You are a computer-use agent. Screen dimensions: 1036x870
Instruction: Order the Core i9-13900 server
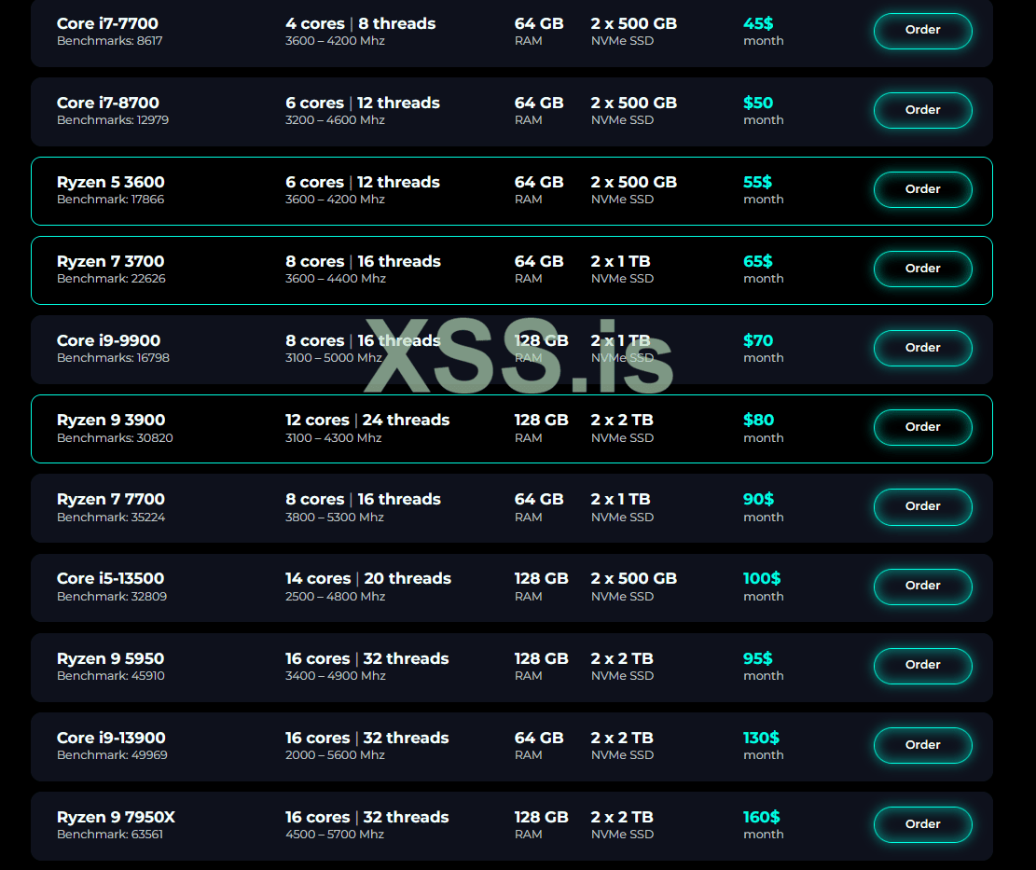pos(922,744)
